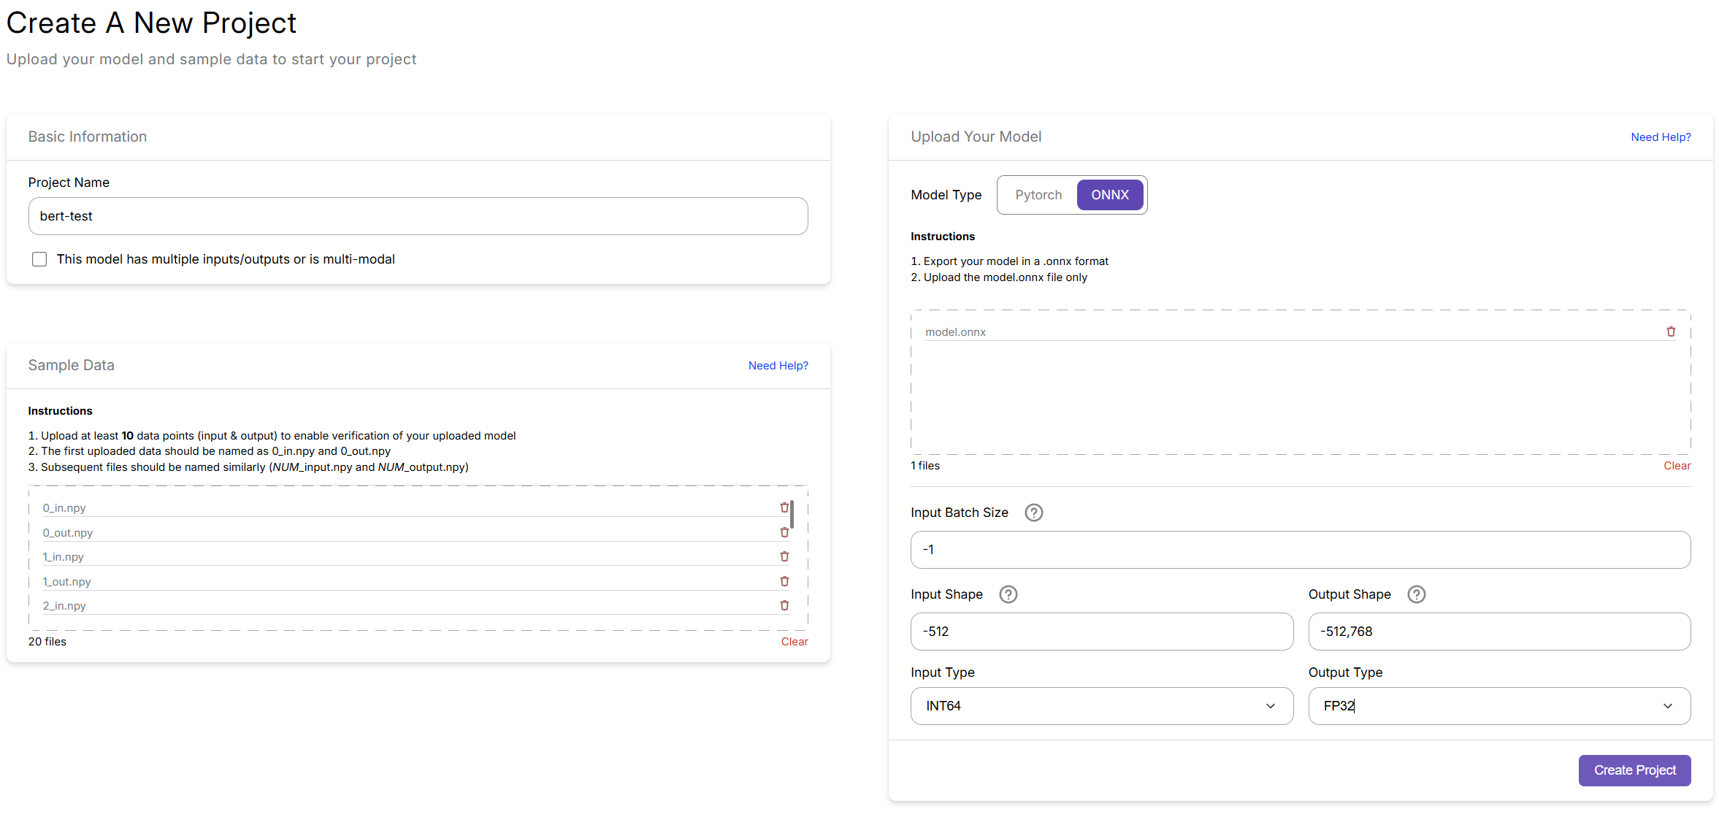Click the '20 files' count text
Image resolution: width=1719 pixels, height=817 pixels.
click(x=47, y=642)
